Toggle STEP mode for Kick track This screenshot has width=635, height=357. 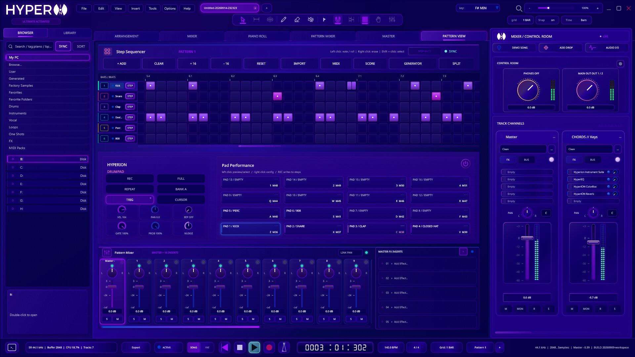[130, 86]
